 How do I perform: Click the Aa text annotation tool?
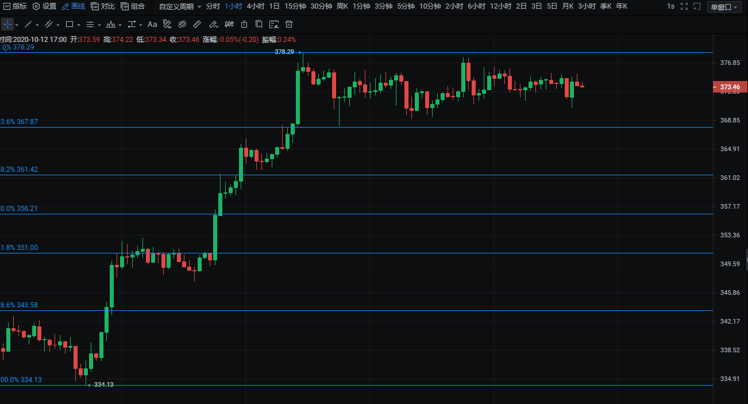pos(152,25)
